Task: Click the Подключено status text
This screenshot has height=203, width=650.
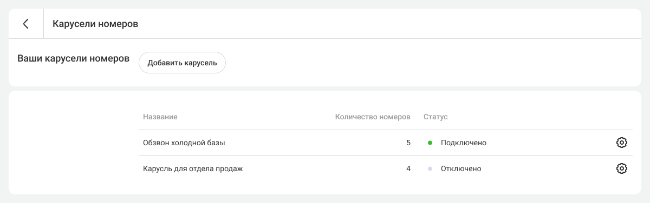Action: [464, 143]
